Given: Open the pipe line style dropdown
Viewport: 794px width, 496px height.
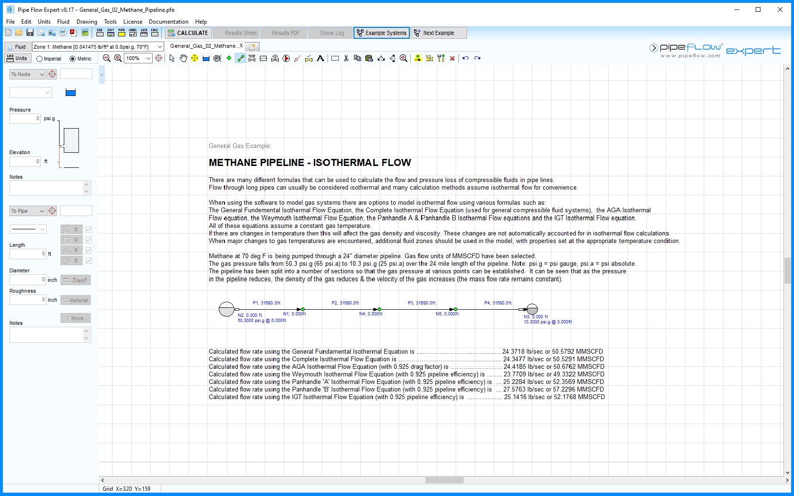Looking at the screenshot, I should click(x=28, y=229).
